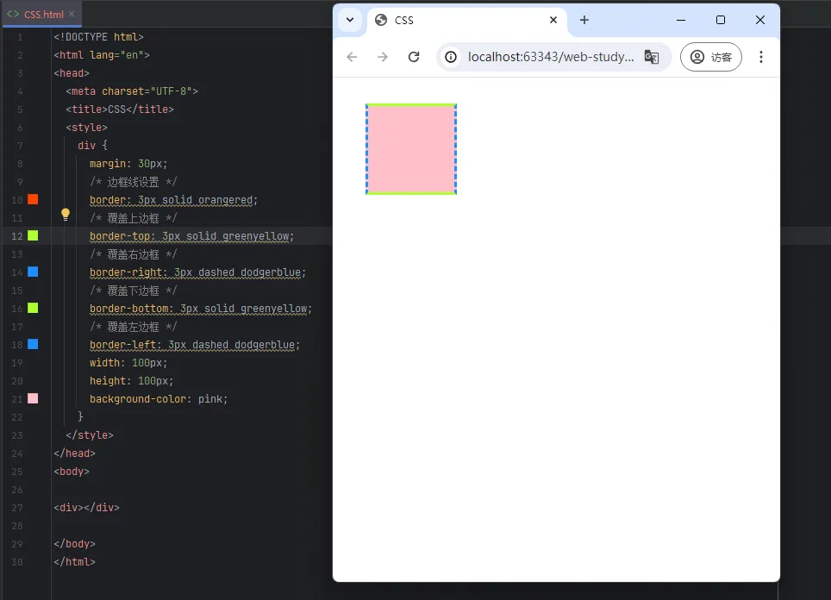Click the border-bottom greenyellow gutter swatch
Image resolution: width=831 pixels, height=600 pixels.
point(33,308)
